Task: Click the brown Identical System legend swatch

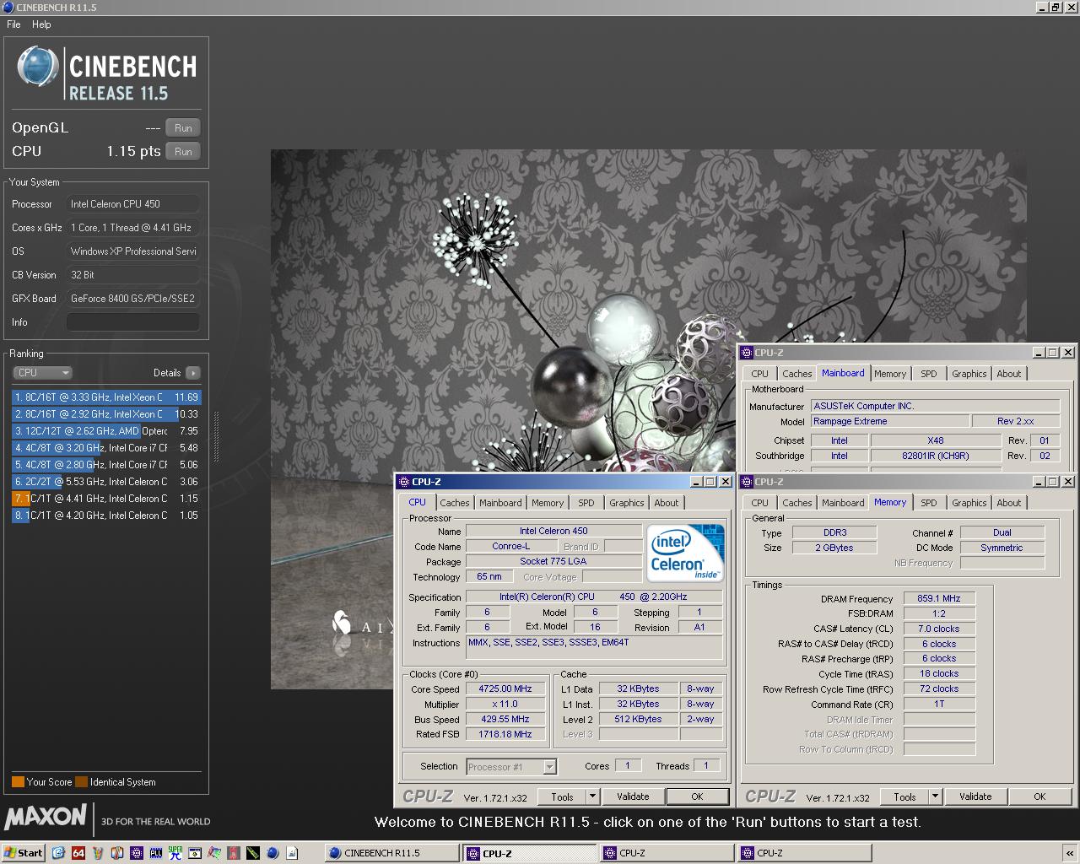Action: (x=81, y=781)
